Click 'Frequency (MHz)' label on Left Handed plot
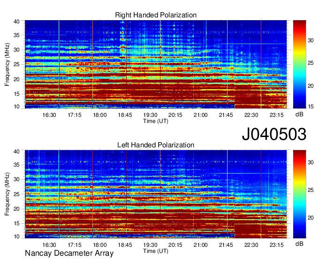Image resolution: width=319 pixels, height=259 pixels. click(7, 194)
